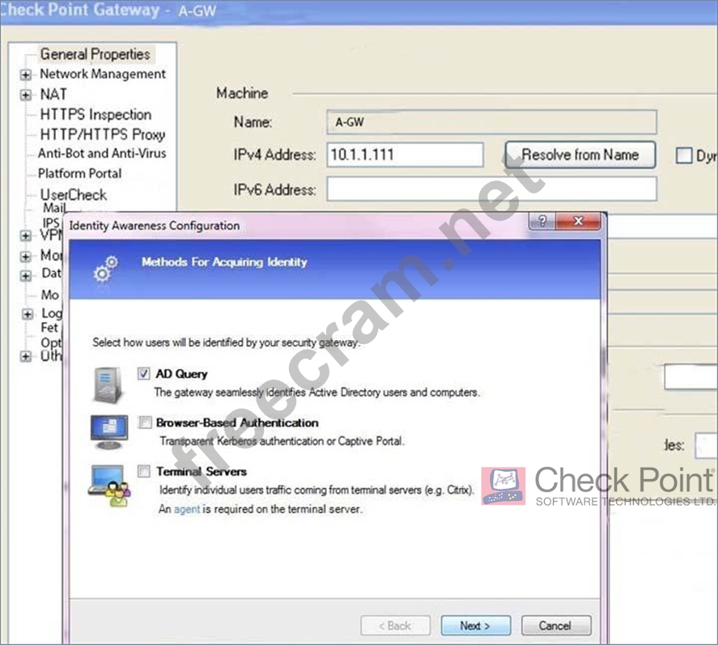This screenshot has height=645, width=718.
Task: Click the 'AD Query' label text
Action: pos(181,374)
